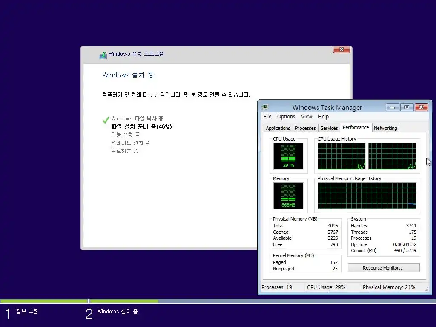The image size is (436, 327).
Task: Click the Cached value 2767
Action: (x=333, y=232)
